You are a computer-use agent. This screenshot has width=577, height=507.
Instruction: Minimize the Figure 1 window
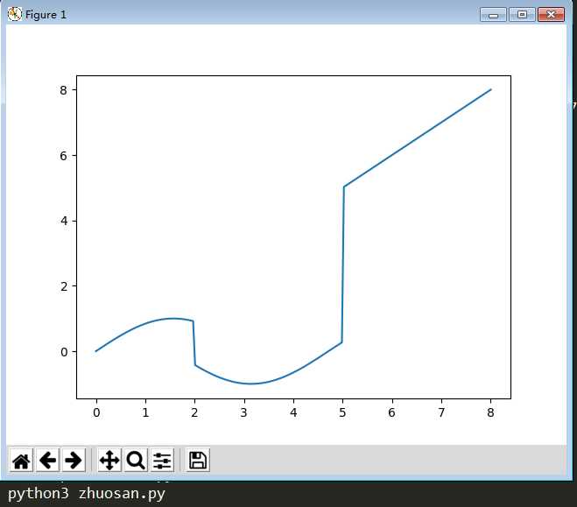tap(493, 15)
